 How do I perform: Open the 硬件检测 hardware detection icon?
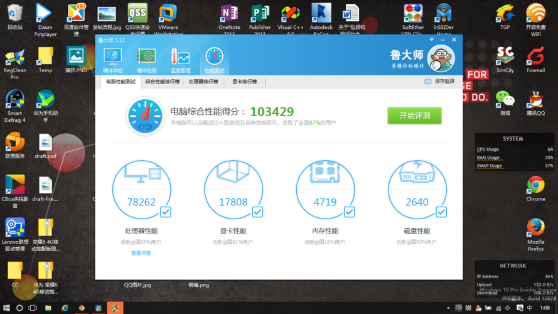tap(147, 60)
